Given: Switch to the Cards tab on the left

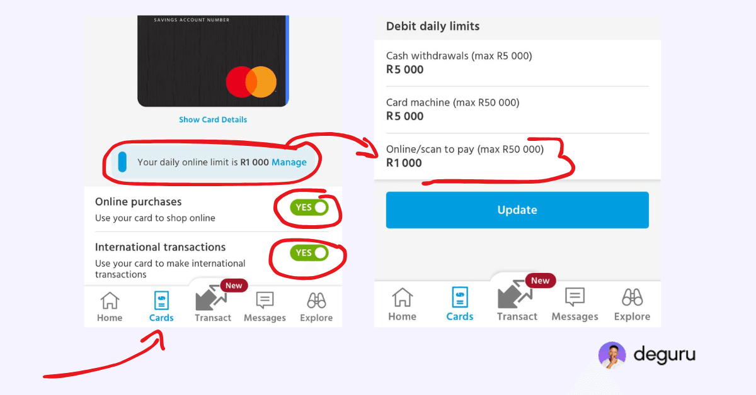Looking at the screenshot, I should [x=161, y=305].
